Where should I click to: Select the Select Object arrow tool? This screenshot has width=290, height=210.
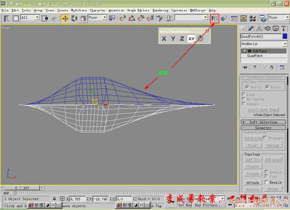7,18
